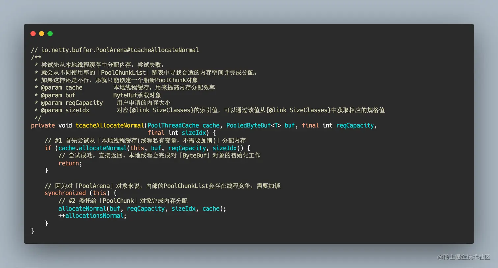The width and height of the screenshot is (498, 268).
Task: Click the '*/' comment closing line
Action: (x=38, y=118)
